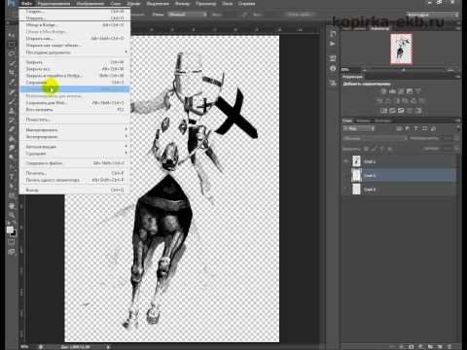Select the Healing Brush tool
Screen dimensions: 467x350
[12, 92]
